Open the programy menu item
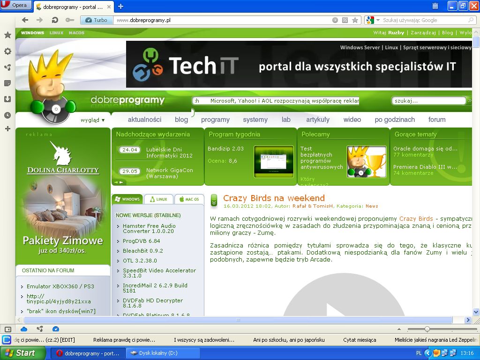 (x=215, y=120)
